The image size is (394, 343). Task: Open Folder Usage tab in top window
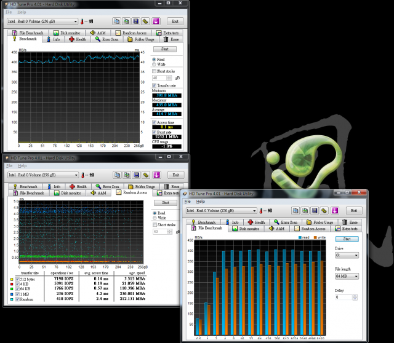point(141,39)
